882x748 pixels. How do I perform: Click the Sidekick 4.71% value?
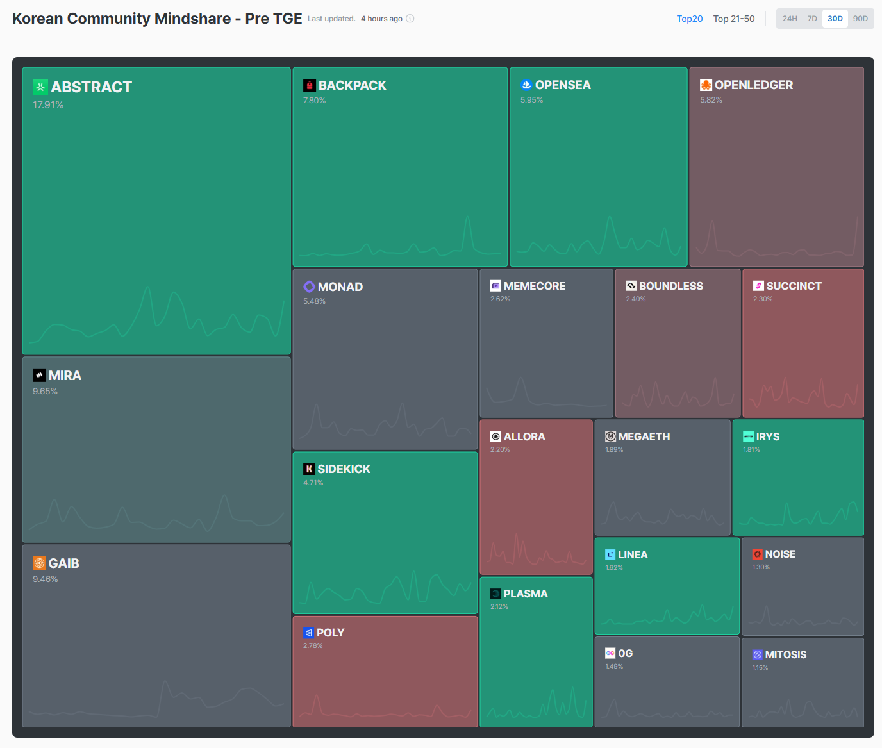point(313,483)
